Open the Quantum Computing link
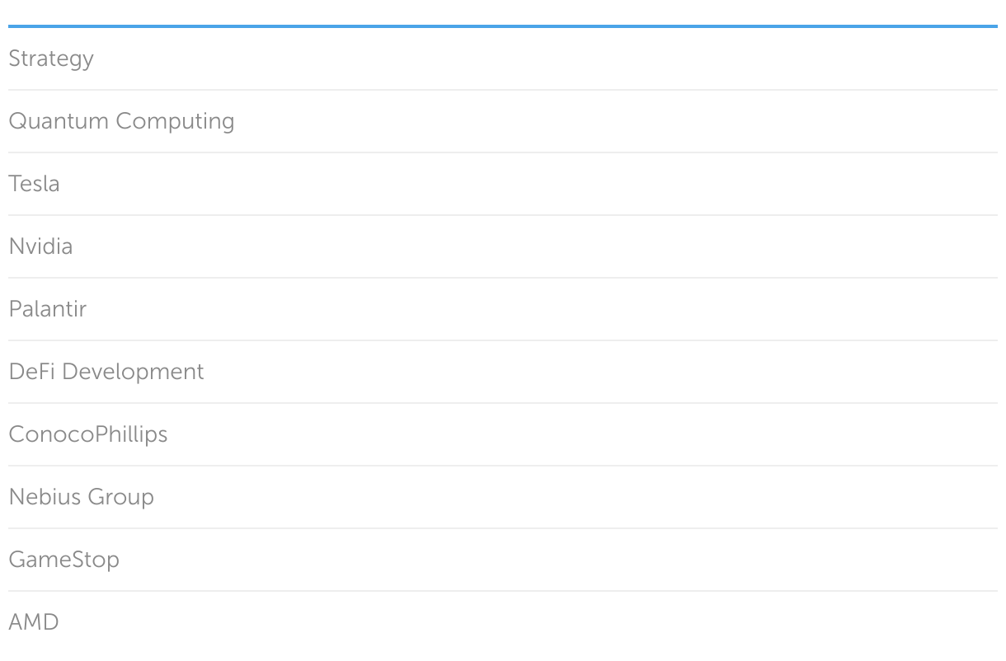The height and width of the screenshot is (661, 1006). tap(121, 121)
